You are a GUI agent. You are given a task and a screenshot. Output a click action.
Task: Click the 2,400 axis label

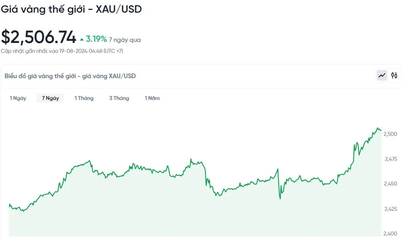[x=390, y=234]
